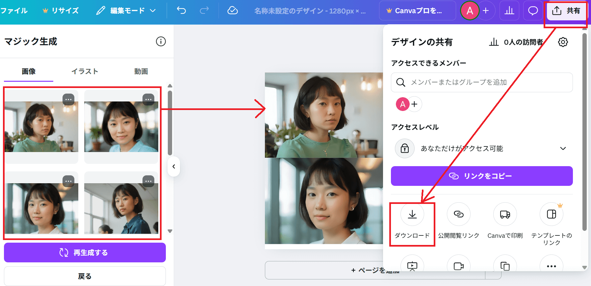Click the Canvaプロを… upgrade button
This screenshot has height=286, width=591.
pyautogui.click(x=417, y=11)
